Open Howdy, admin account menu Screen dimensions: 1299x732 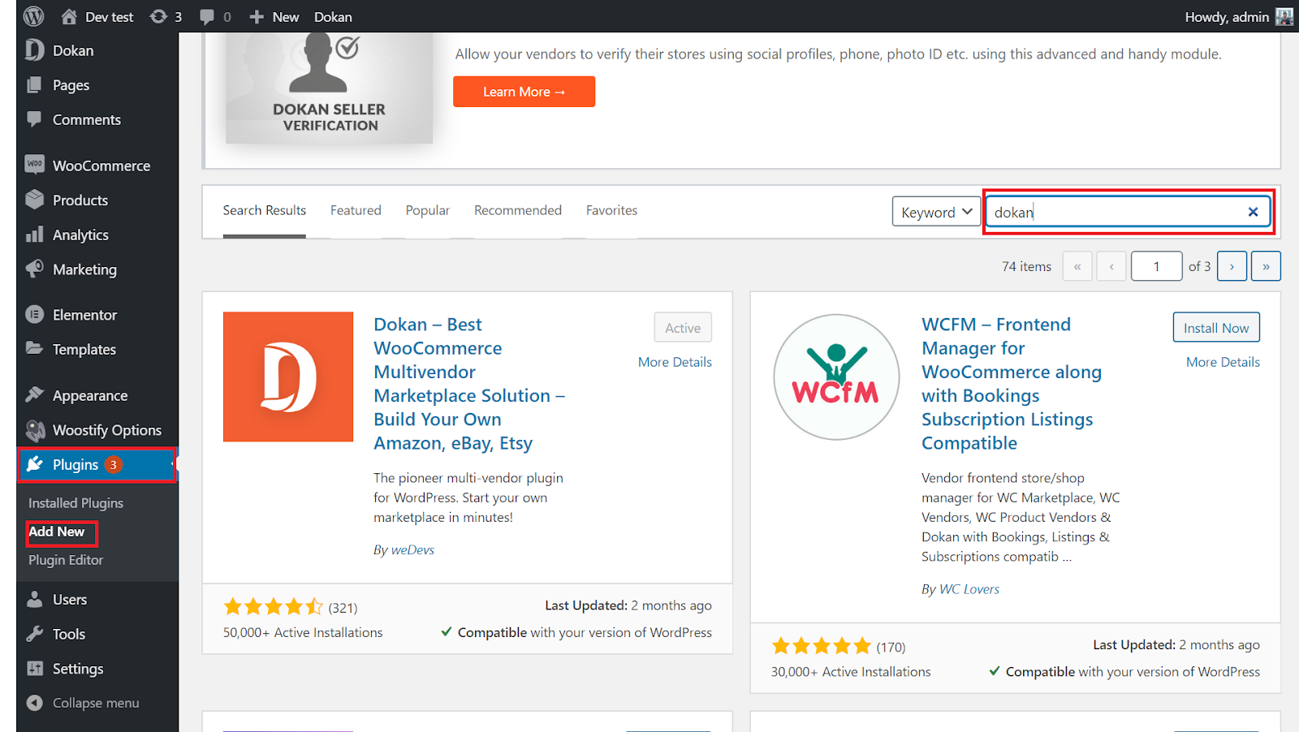click(x=1227, y=16)
